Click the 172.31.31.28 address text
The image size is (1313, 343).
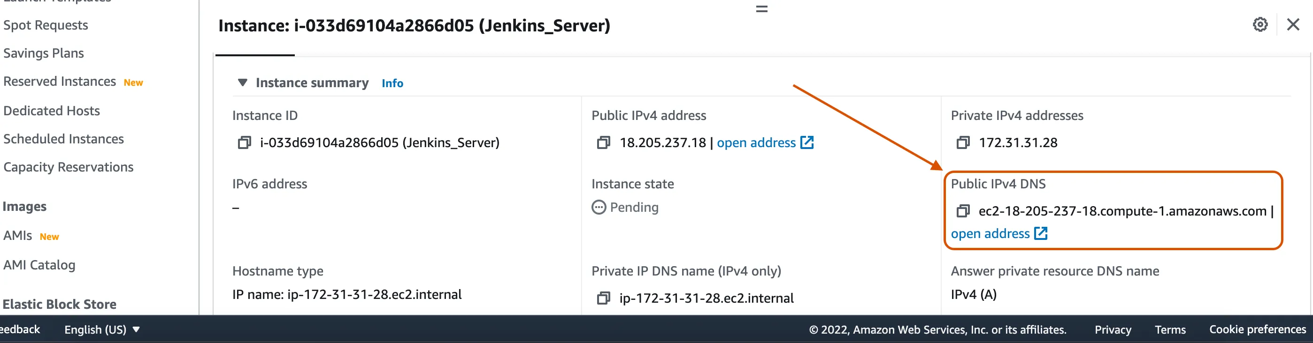(x=1018, y=143)
